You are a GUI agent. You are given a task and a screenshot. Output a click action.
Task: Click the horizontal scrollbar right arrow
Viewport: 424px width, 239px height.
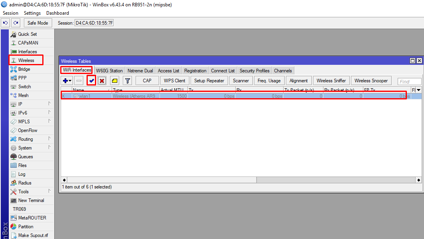click(x=418, y=180)
